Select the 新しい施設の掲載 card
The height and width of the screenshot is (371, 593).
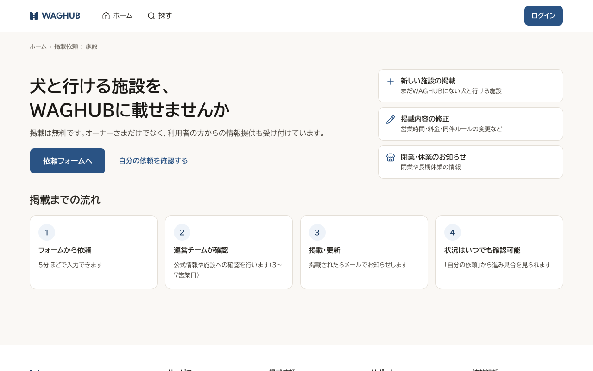click(x=471, y=86)
